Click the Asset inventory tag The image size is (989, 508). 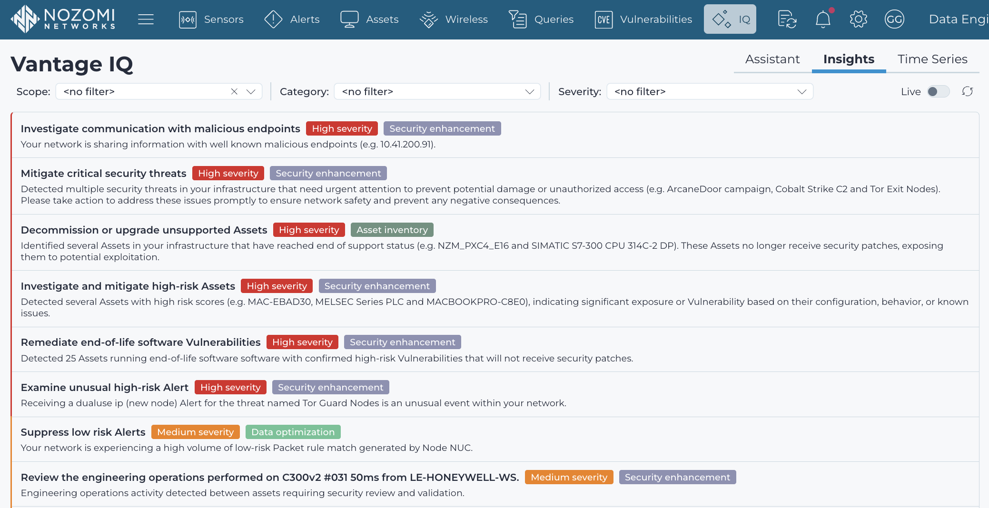point(392,230)
